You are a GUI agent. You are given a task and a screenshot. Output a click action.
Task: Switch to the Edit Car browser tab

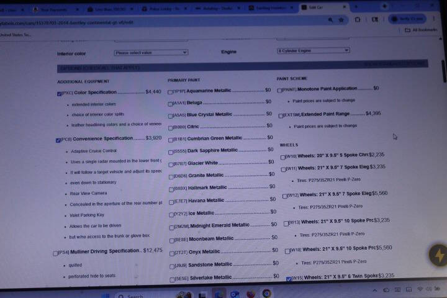click(314, 7)
